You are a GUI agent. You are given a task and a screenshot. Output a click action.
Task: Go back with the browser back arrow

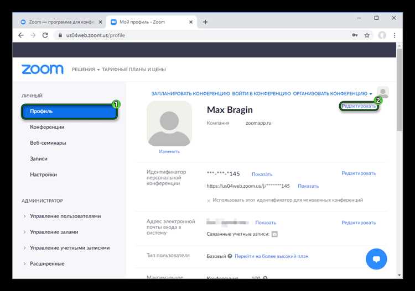(21, 35)
